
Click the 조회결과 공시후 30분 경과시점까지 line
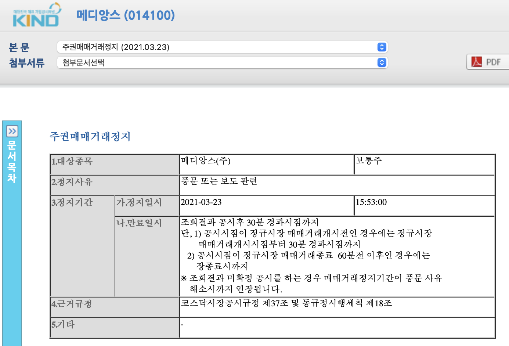(x=250, y=222)
